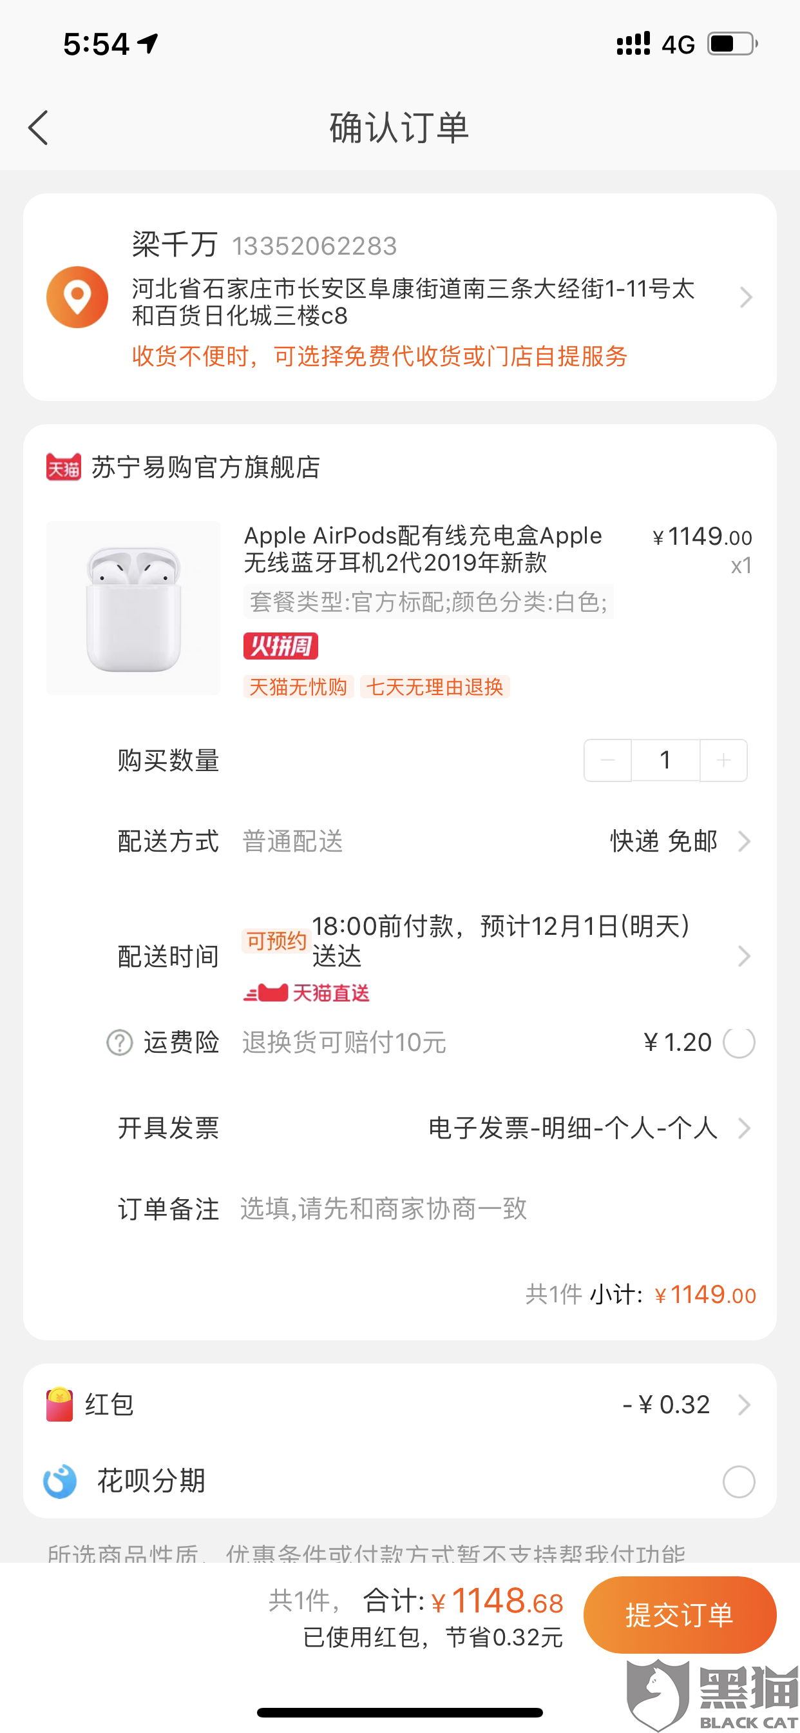Image resolution: width=800 pixels, height=1733 pixels.
Task: Open the delivery address chevron
Action: 745,297
